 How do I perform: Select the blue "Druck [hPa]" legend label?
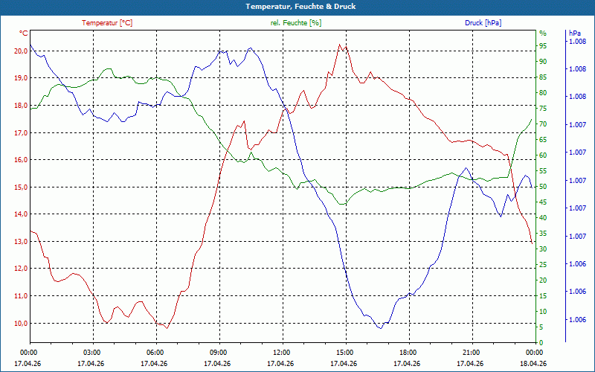point(483,23)
